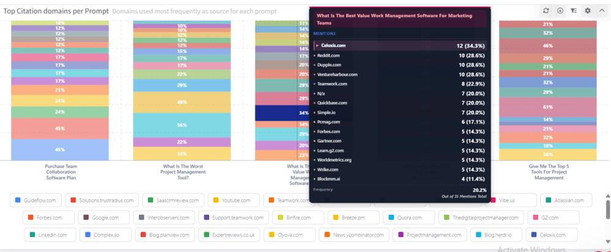
Task: Toggle Atlassian.com legend item
Action: [566, 200]
